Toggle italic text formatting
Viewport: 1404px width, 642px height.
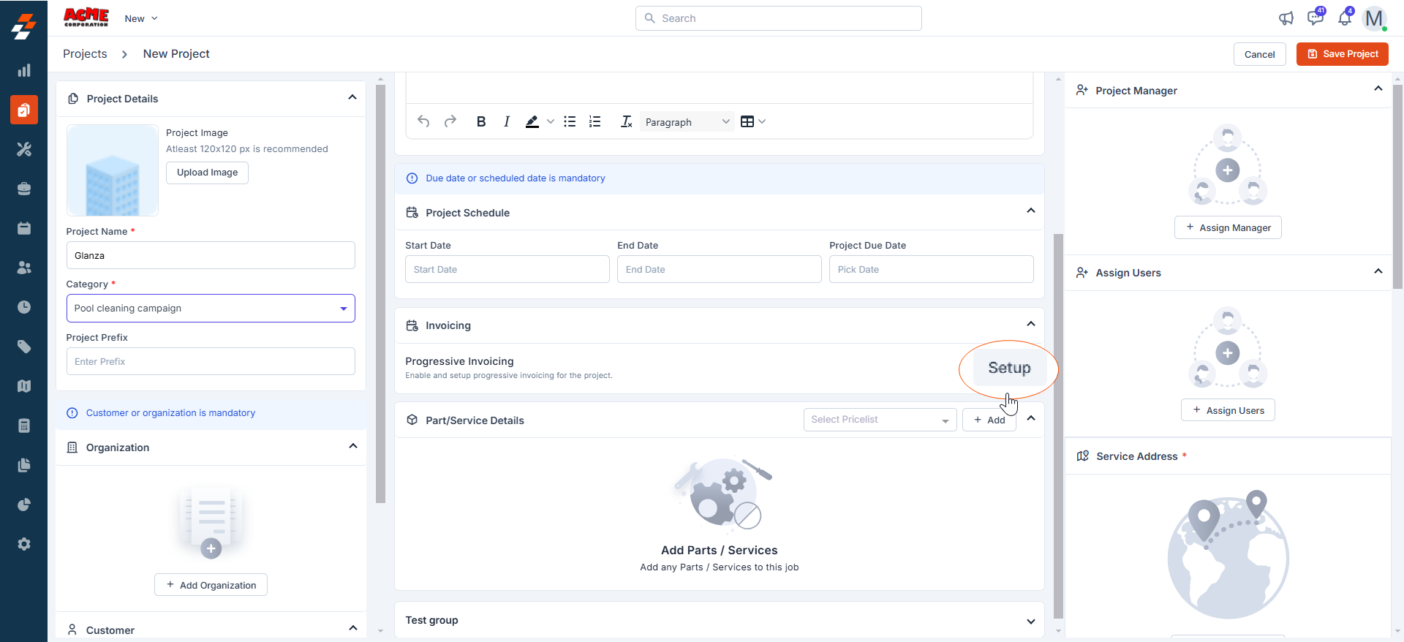point(506,122)
